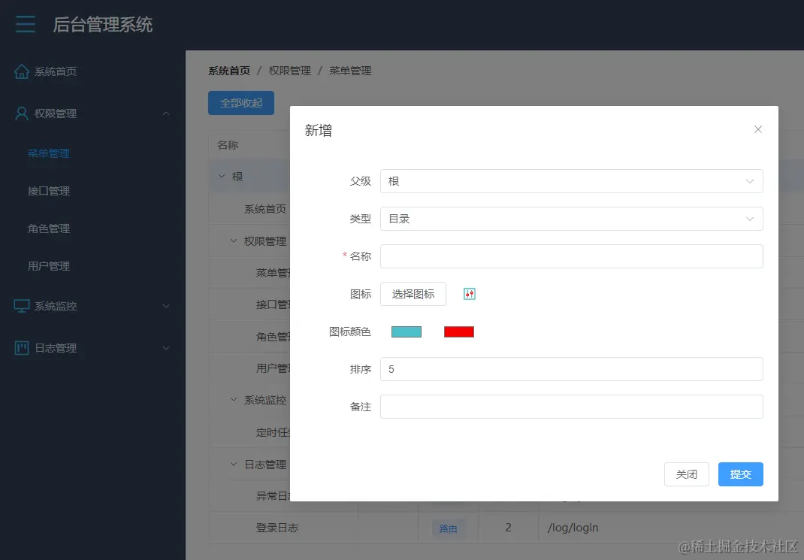Click the 系统首页 row in table
This screenshot has height=560, width=804.
(265, 209)
